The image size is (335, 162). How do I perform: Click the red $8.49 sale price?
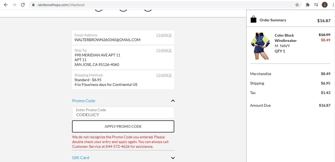tap(325, 40)
